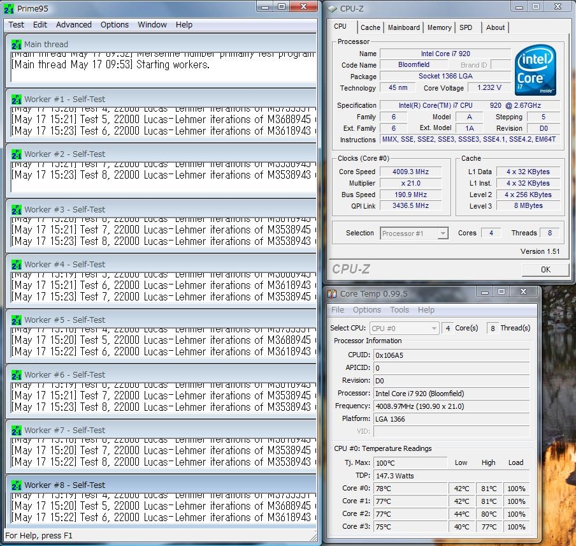The image size is (576, 546).
Task: Expand the Processor #1 selection dropdown
Action: coord(442,233)
